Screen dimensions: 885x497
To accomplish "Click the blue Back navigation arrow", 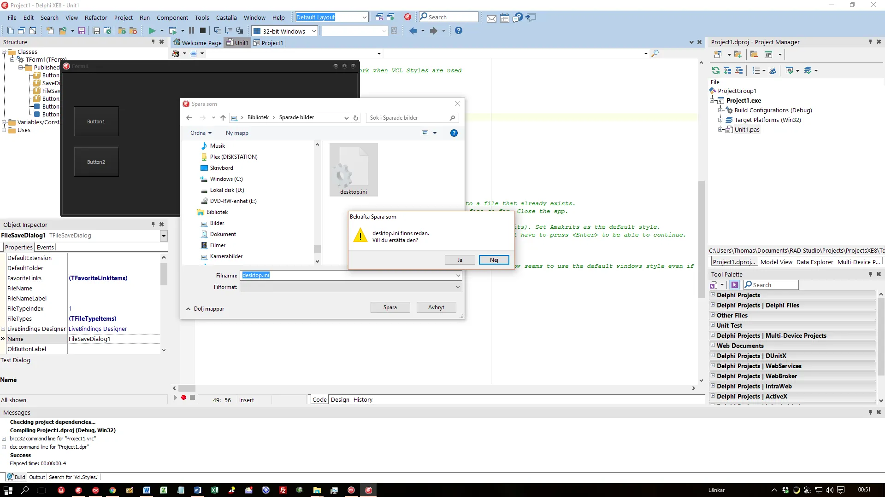I will pos(413,31).
